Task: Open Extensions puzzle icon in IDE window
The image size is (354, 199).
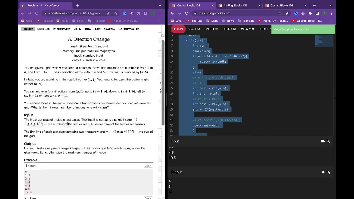Action: tap(310, 13)
